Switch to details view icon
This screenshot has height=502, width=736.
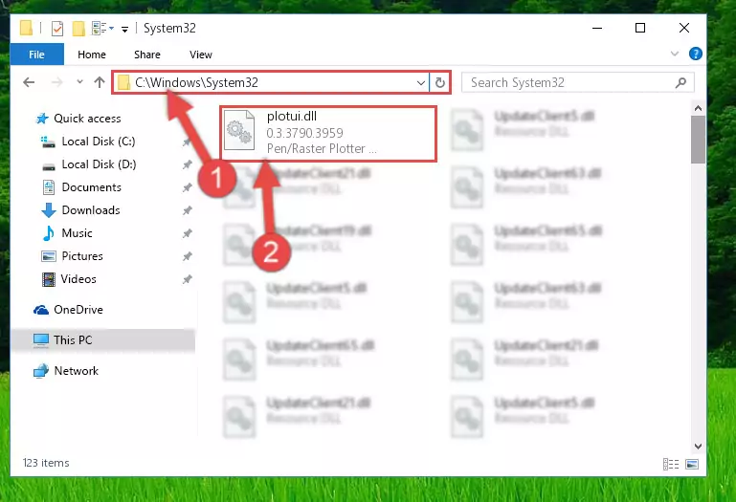[671, 464]
